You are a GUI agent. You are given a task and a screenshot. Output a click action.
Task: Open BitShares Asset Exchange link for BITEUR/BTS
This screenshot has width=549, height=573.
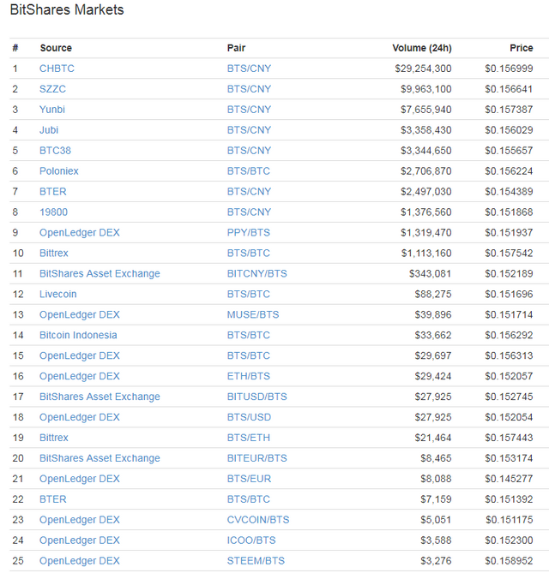click(100, 457)
